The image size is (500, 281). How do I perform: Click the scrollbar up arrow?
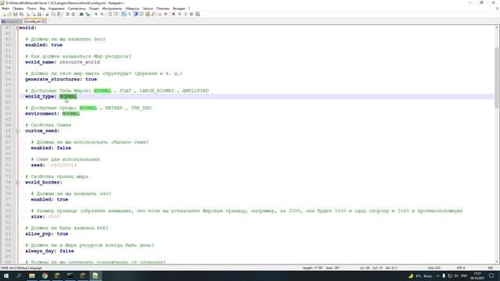pyautogui.click(x=497, y=28)
